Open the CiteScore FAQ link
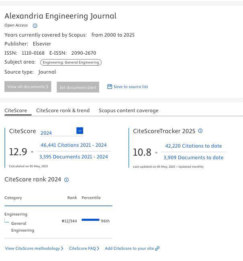 (84, 249)
